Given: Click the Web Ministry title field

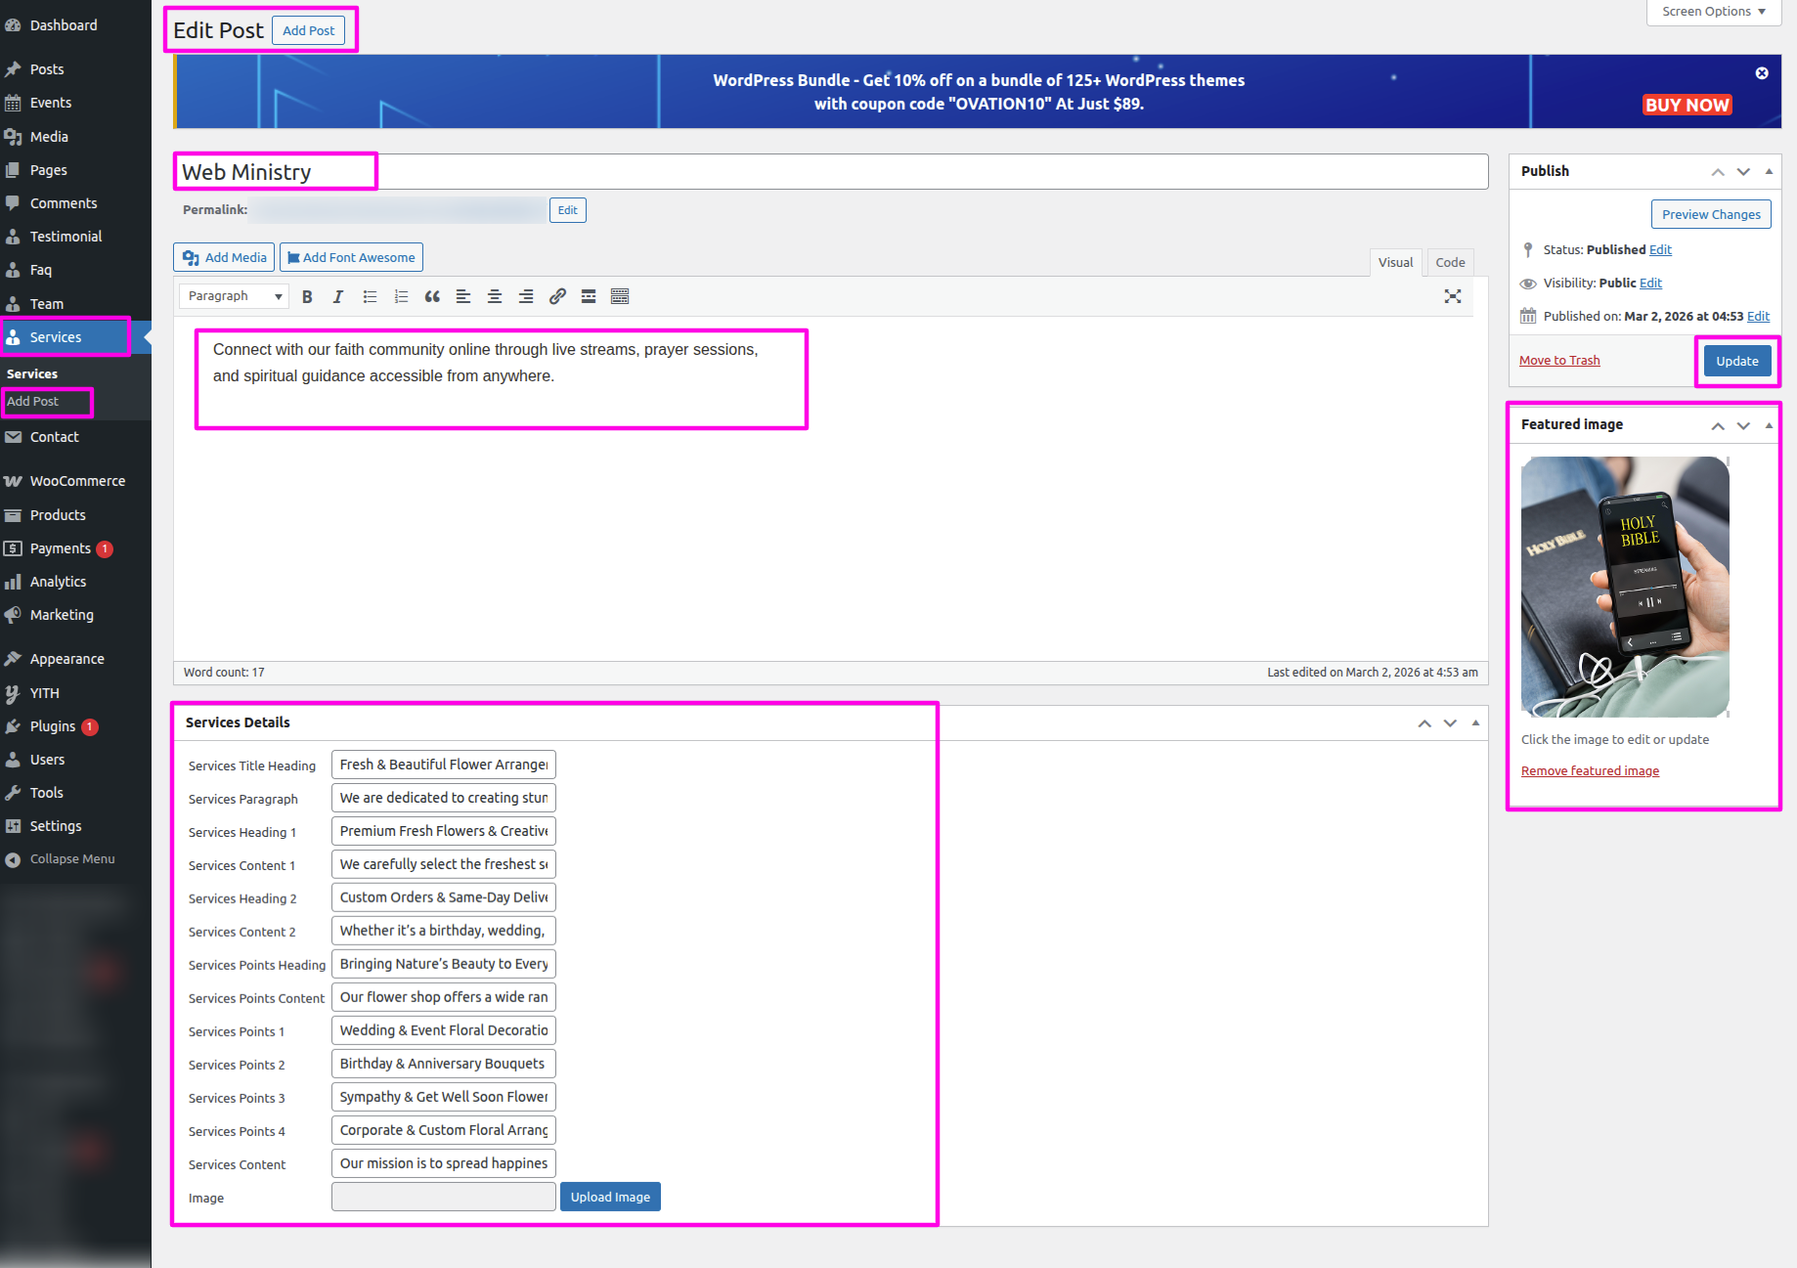Looking at the screenshot, I should [831, 172].
